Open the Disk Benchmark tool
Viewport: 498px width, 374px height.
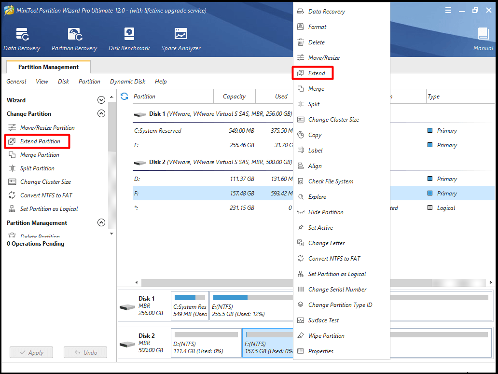(129, 40)
